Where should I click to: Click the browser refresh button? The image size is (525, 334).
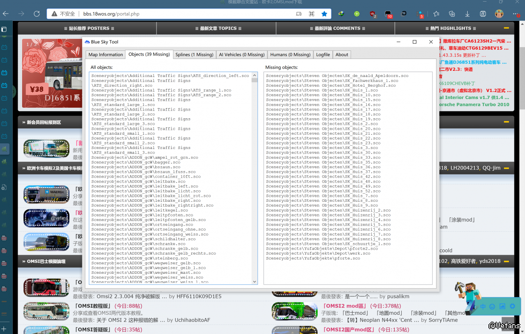pyautogui.click(x=36, y=14)
